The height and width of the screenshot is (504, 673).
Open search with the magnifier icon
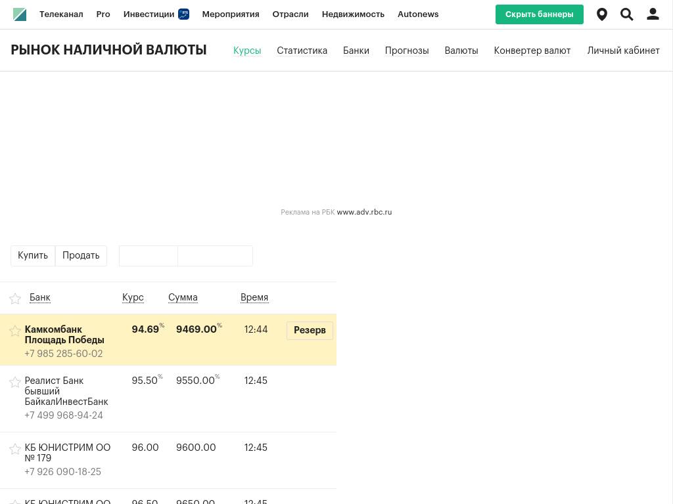(x=627, y=14)
